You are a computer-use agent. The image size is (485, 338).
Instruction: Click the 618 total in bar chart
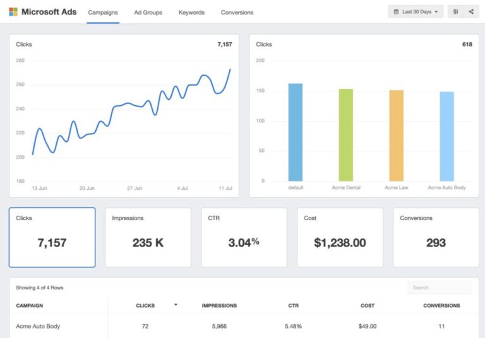coord(467,44)
